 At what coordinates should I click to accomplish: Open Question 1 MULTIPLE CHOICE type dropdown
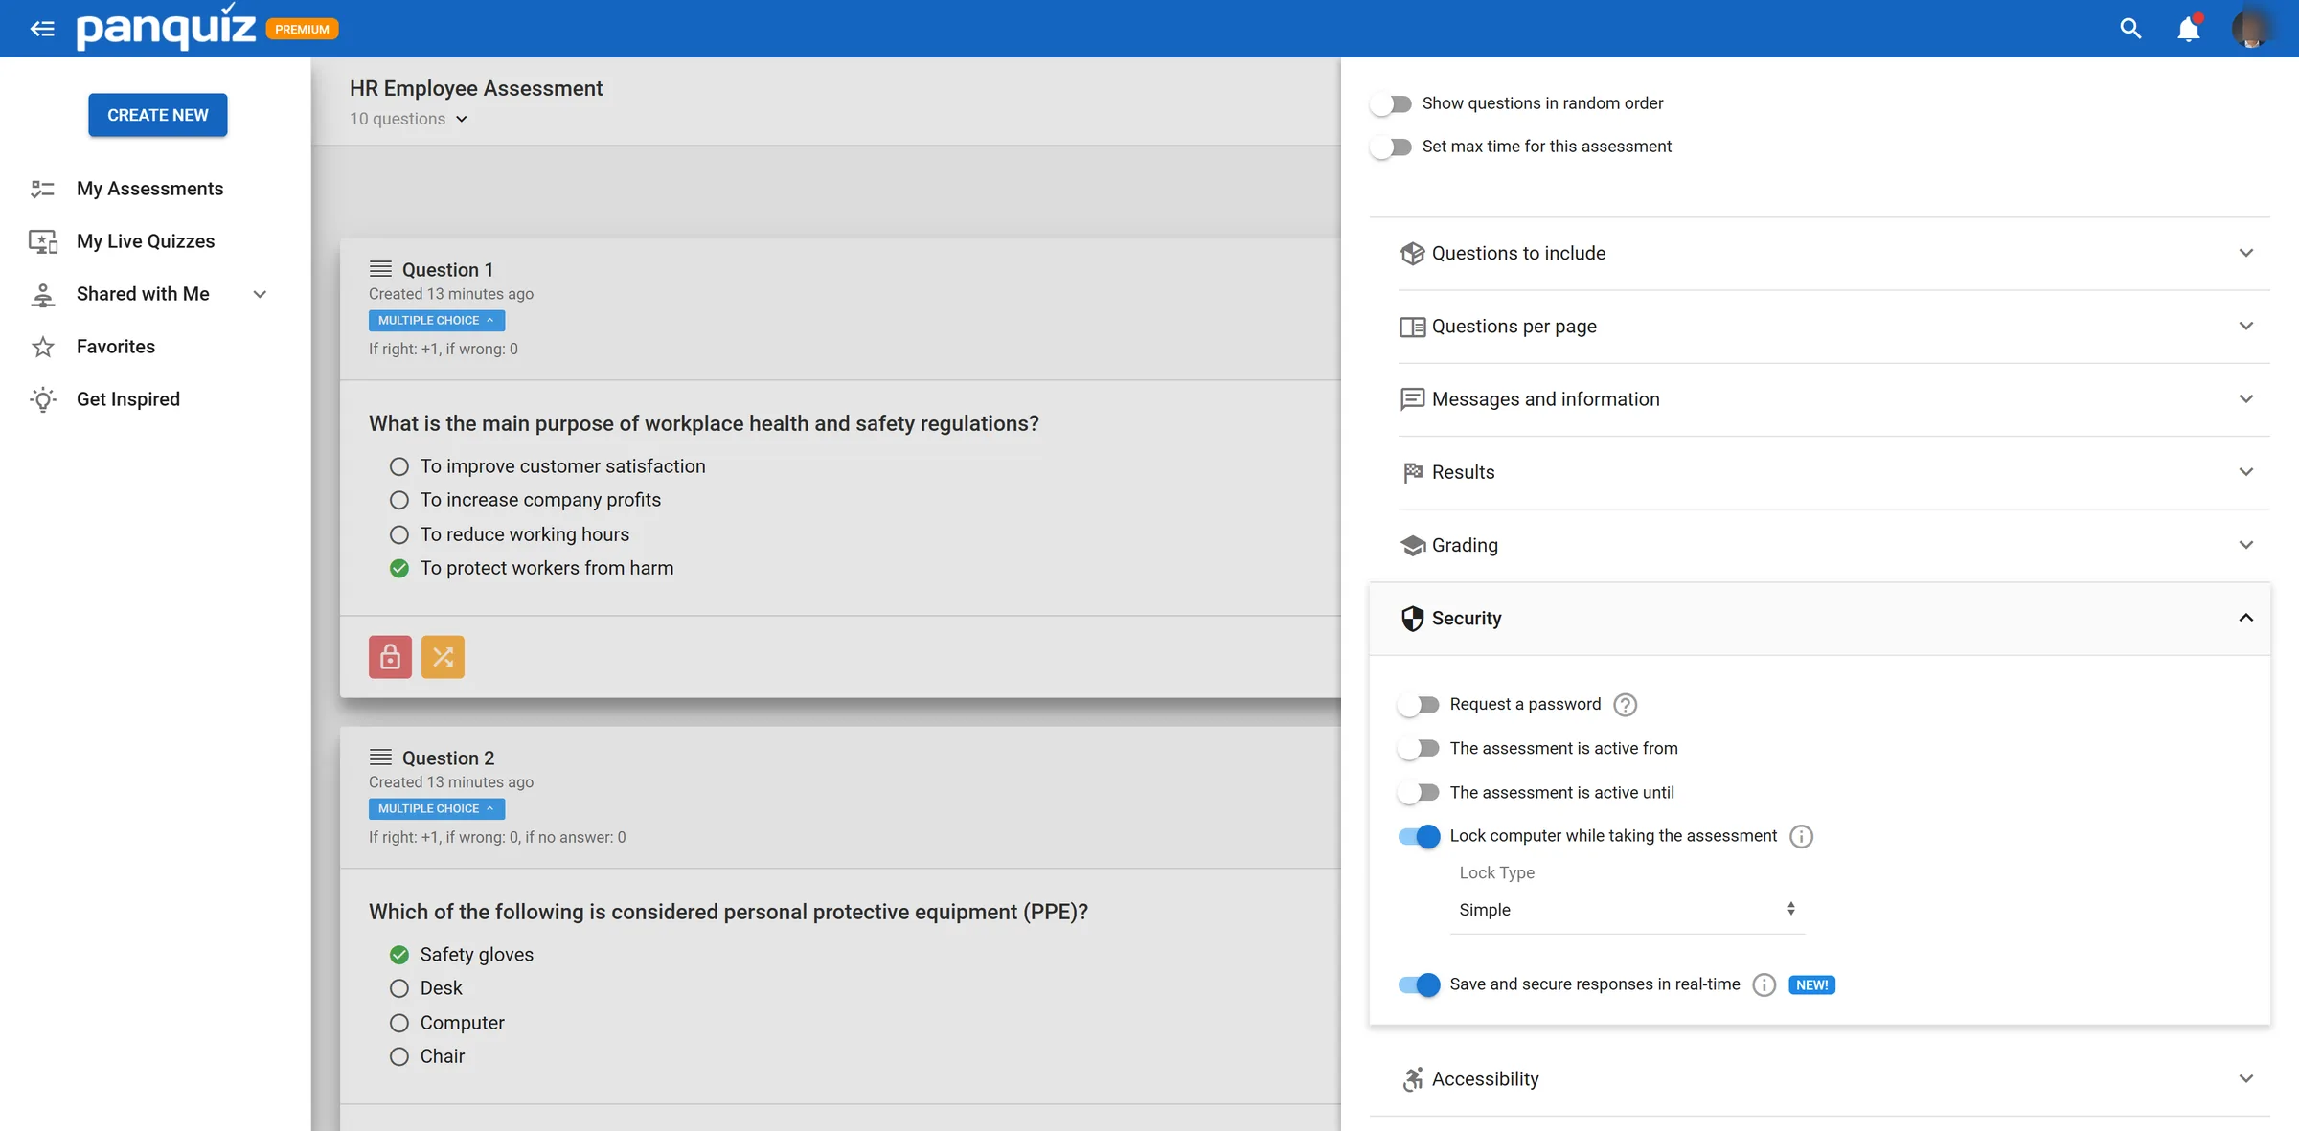tap(437, 321)
